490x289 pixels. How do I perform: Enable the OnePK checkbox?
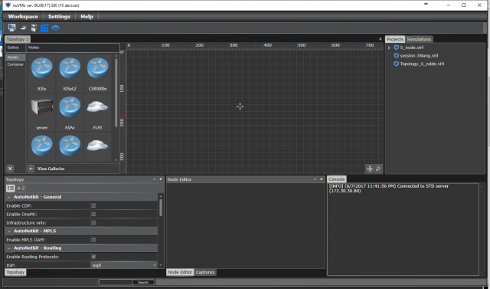click(x=93, y=214)
